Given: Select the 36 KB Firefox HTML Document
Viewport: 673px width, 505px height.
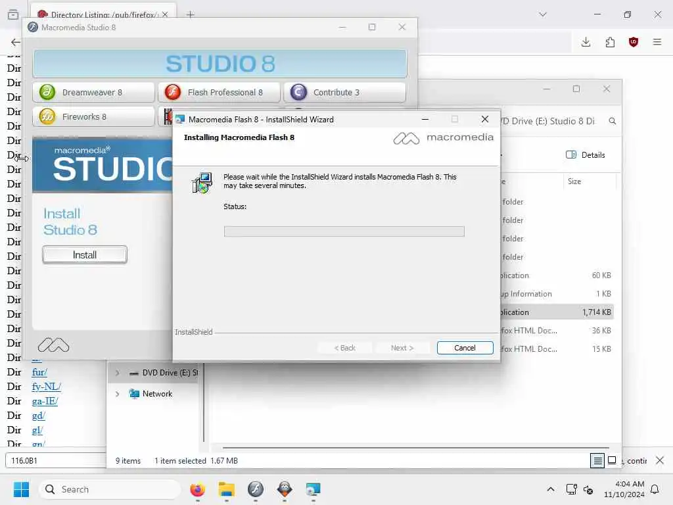Looking at the screenshot, I should 557,331.
